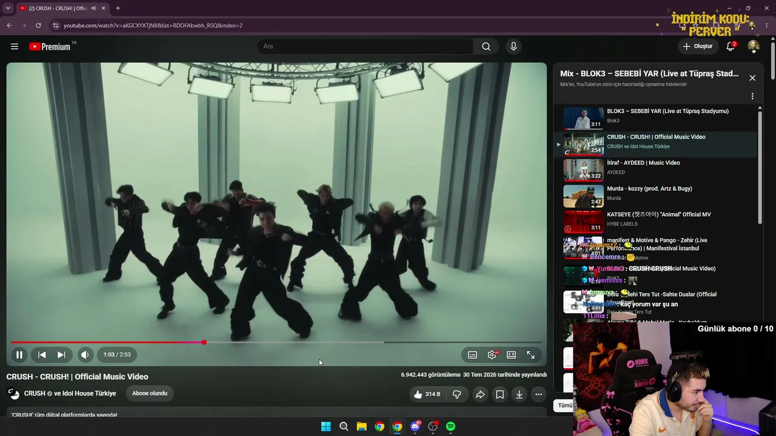
Task: Open Discord from the taskbar
Action: click(x=415, y=426)
